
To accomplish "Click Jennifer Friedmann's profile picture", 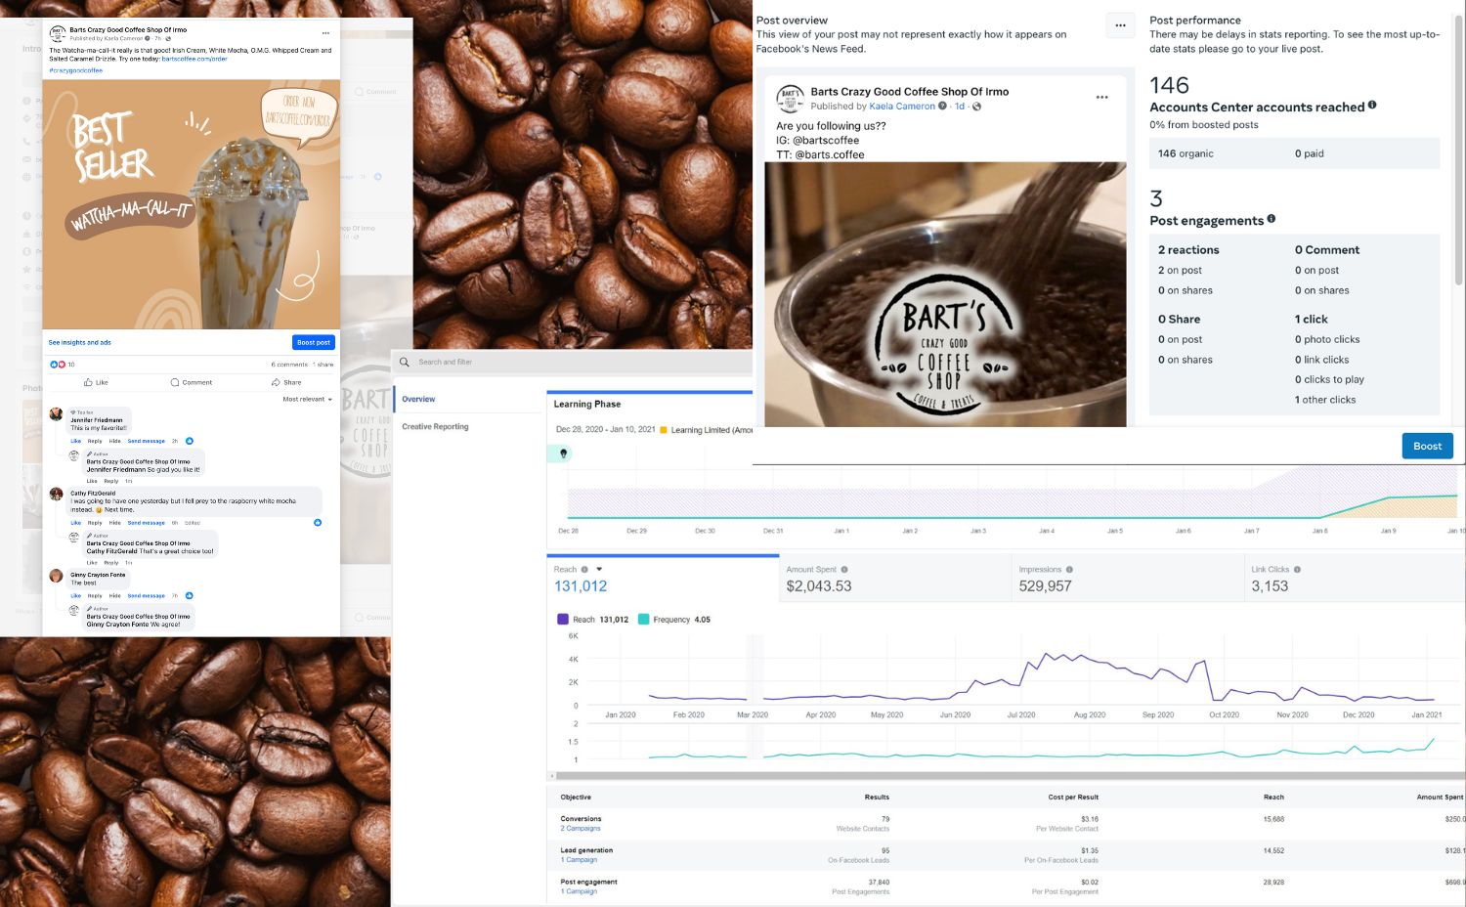I will tap(57, 414).
